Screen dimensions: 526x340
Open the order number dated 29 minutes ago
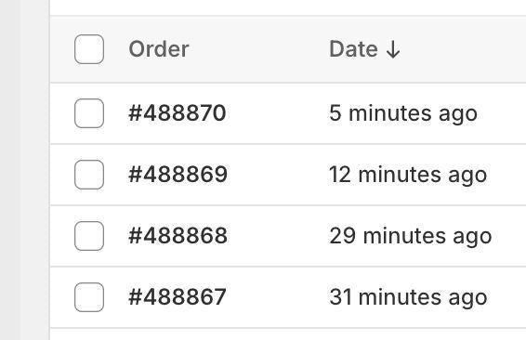tap(178, 236)
